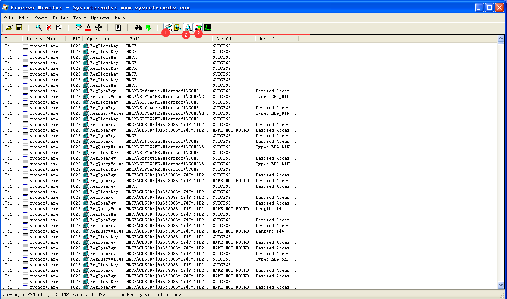This screenshot has width=507, height=299.
Task: Maximize the Process Monitor window
Action: [490, 7]
